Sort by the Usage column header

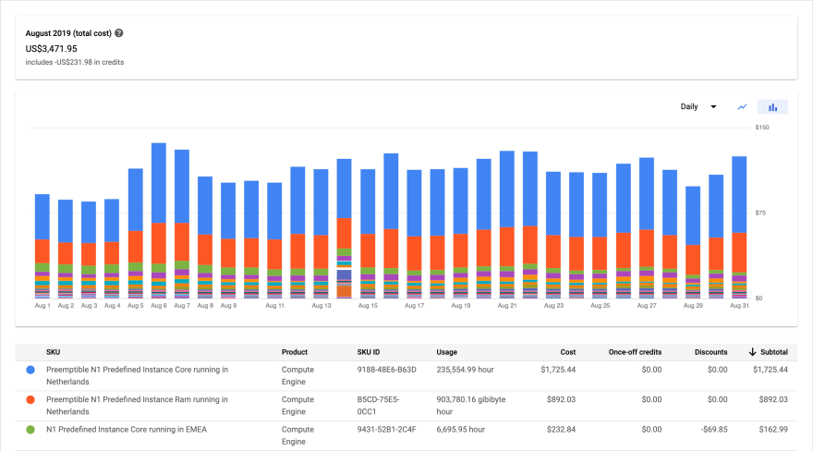point(447,352)
